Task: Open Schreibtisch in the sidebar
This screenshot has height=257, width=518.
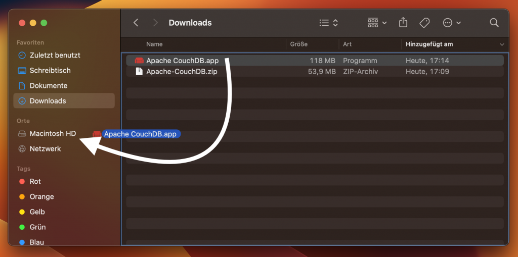Action: click(x=64, y=70)
